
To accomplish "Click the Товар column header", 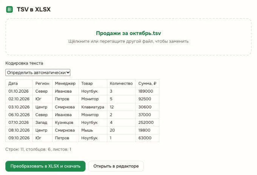I will (x=93, y=84).
